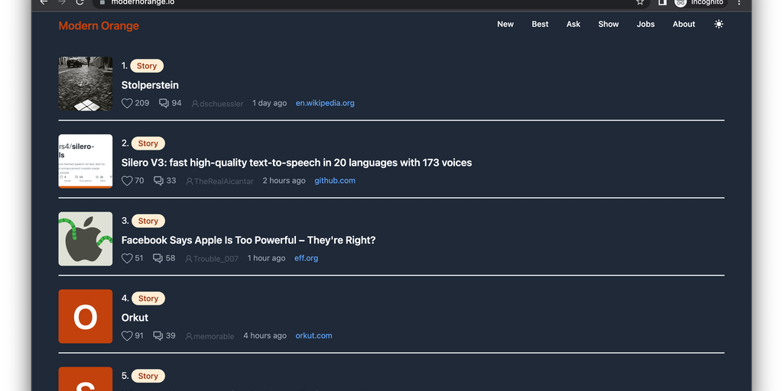Open the github.com source link

[x=335, y=181]
